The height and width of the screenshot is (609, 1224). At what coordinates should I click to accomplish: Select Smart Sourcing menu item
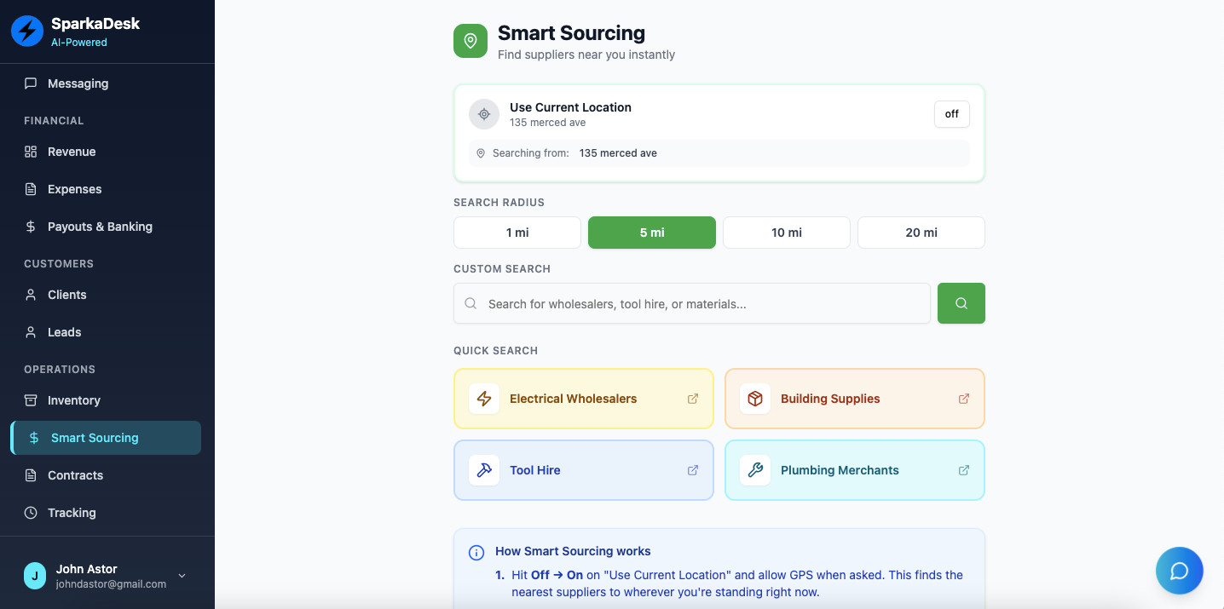106,438
